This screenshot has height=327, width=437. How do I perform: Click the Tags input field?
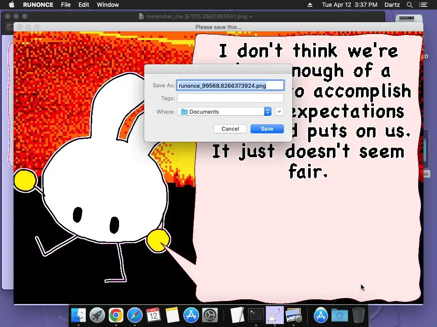click(x=230, y=98)
